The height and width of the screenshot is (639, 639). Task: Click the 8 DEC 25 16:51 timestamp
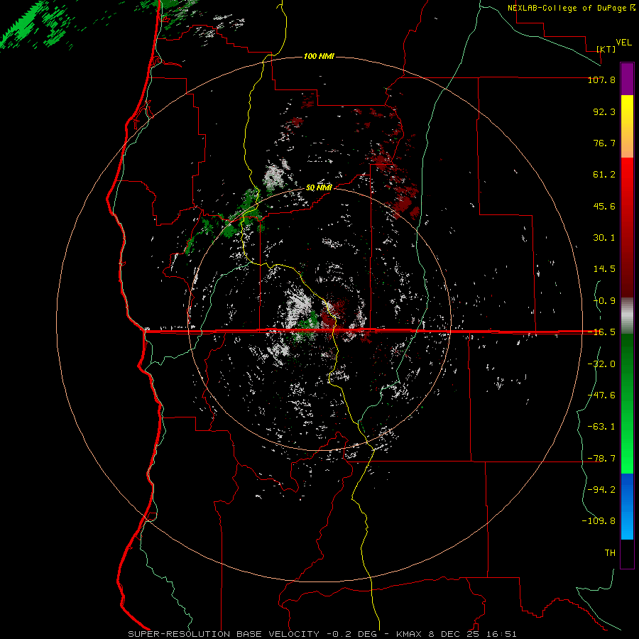(473, 634)
